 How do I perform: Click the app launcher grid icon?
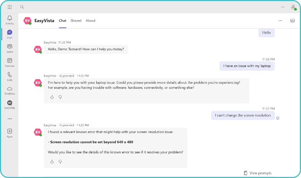coord(10,7)
